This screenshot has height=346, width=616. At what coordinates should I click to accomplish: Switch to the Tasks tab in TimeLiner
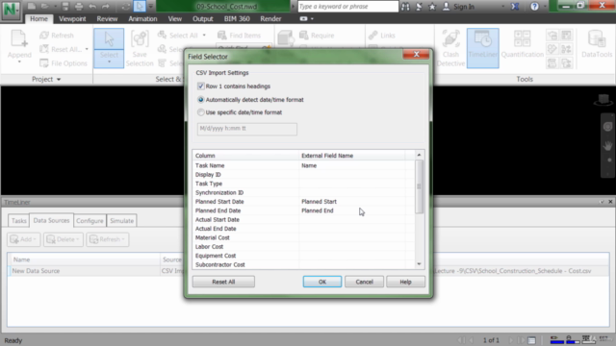(19, 220)
